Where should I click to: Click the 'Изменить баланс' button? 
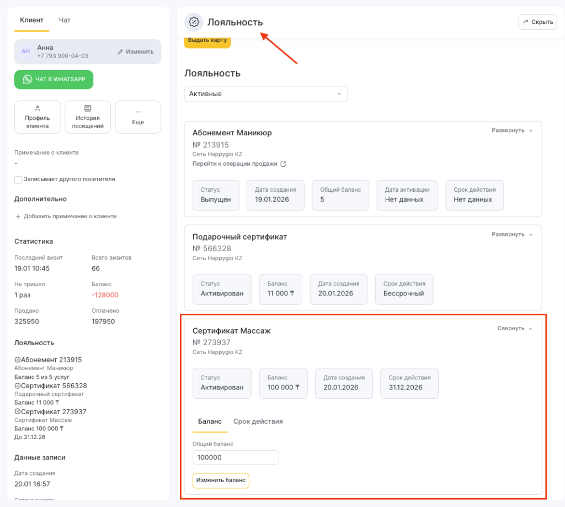[x=221, y=480]
